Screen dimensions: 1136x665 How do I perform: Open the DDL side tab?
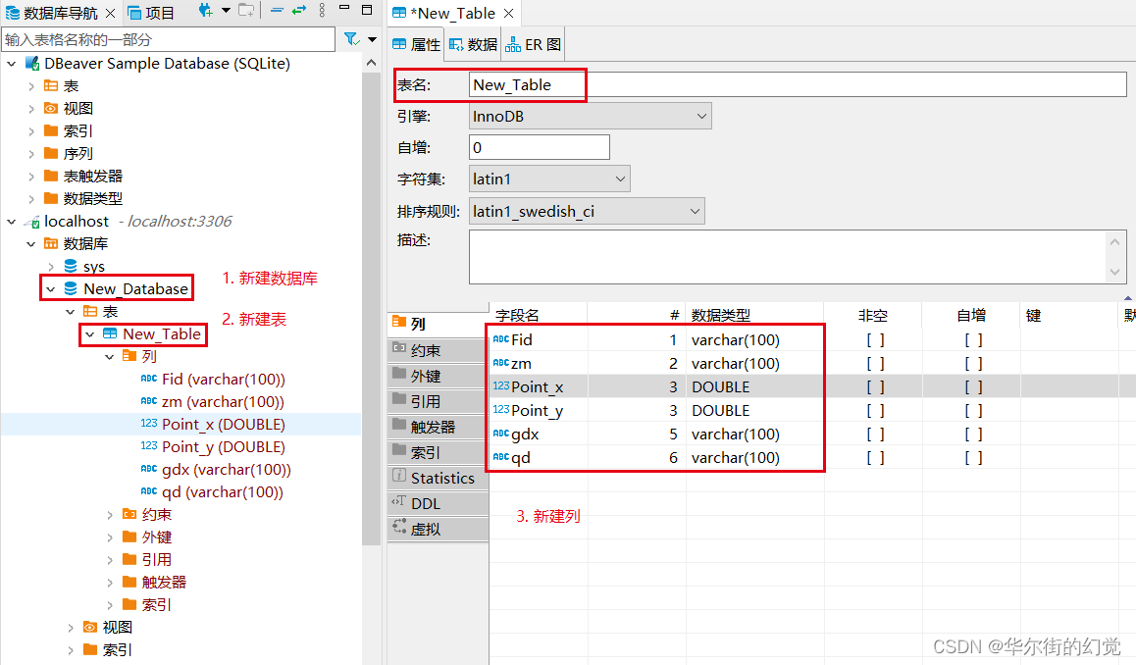(439, 503)
